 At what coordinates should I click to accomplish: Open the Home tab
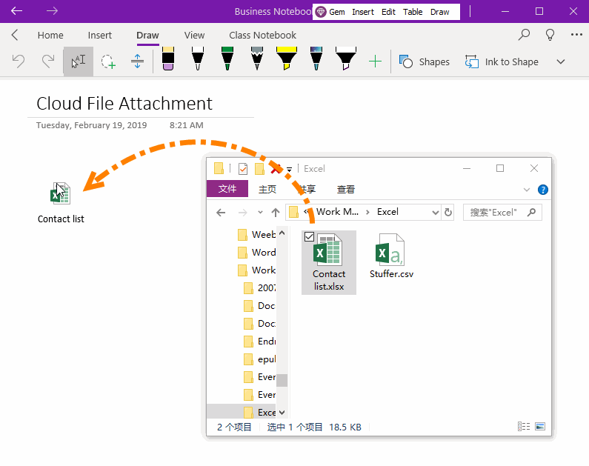point(50,36)
